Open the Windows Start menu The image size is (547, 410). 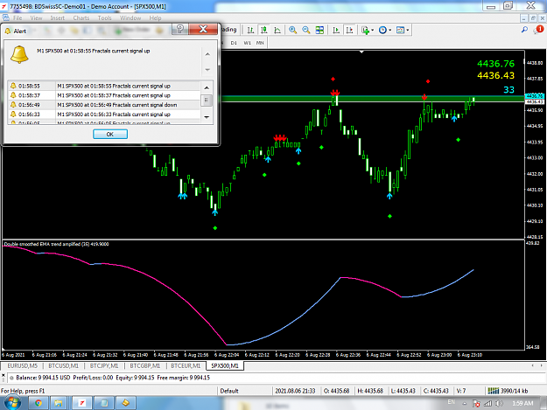click(x=12, y=403)
